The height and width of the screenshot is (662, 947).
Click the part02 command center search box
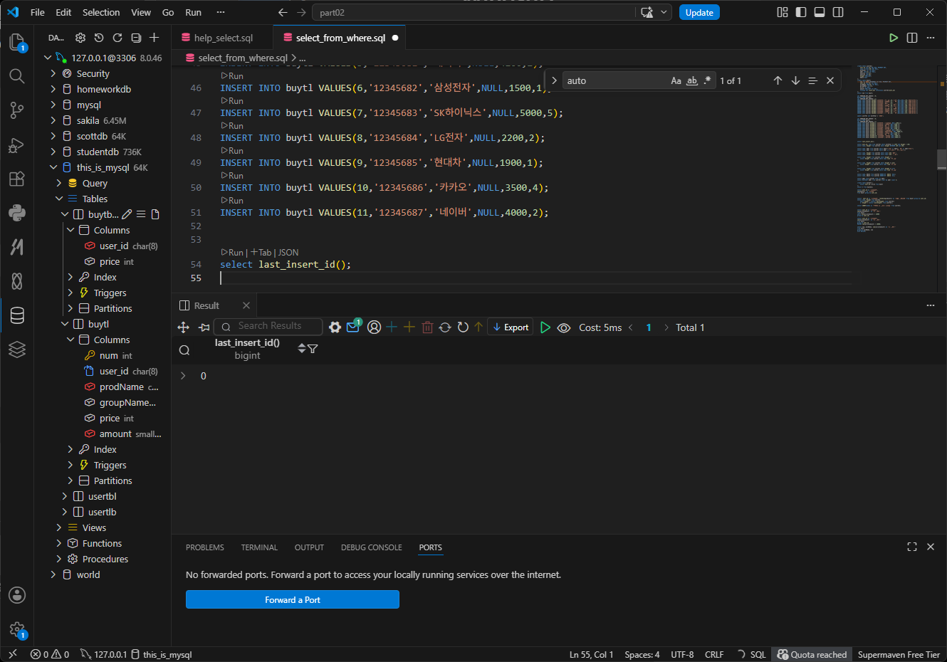[474, 12]
